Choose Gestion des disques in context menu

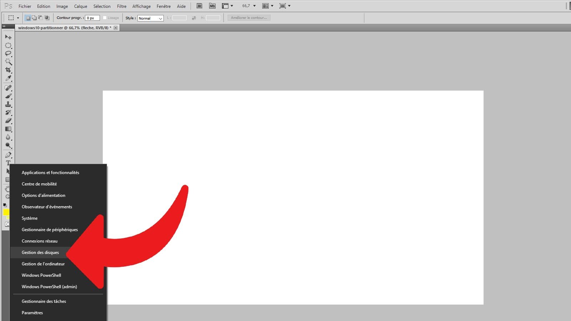coord(40,253)
